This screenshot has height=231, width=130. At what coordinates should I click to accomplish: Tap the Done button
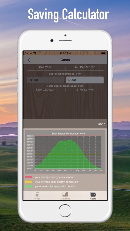pyautogui.click(x=101, y=124)
